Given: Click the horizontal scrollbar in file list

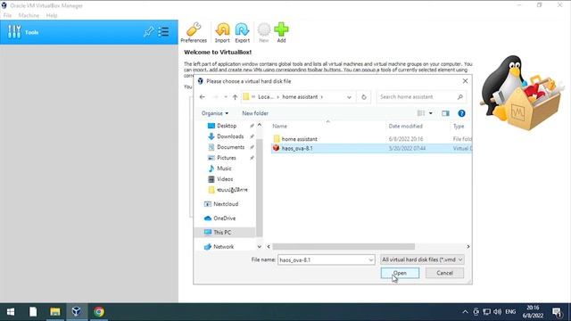Looking at the screenshot, I should 343,246.
